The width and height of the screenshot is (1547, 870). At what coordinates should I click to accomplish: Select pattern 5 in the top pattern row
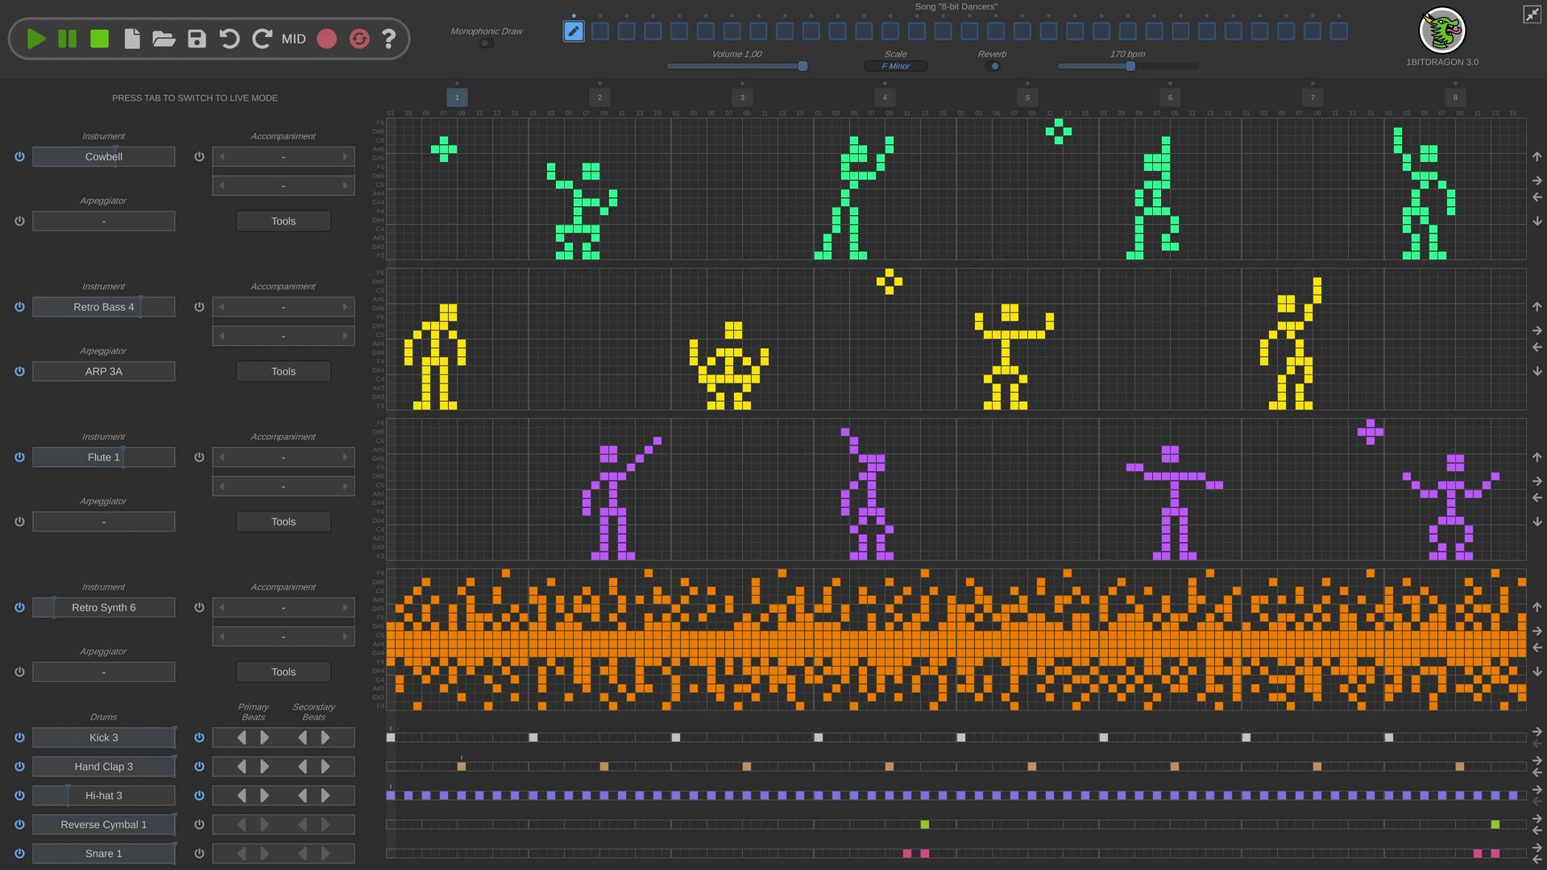[x=1027, y=97]
